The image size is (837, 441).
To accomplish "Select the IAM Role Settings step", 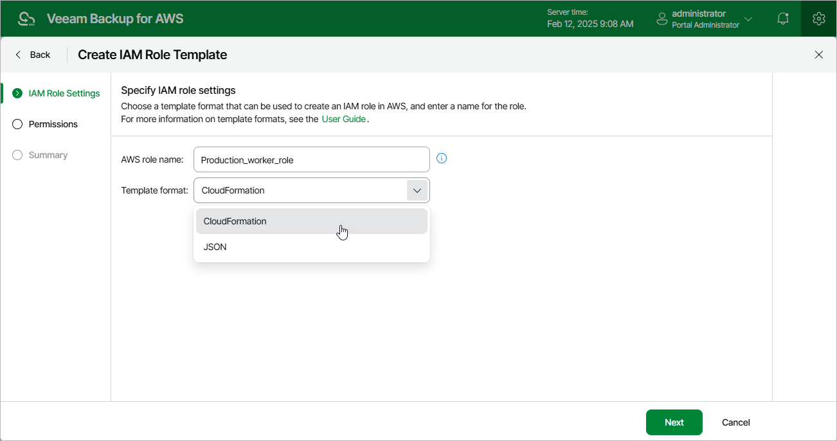I will [x=57, y=93].
